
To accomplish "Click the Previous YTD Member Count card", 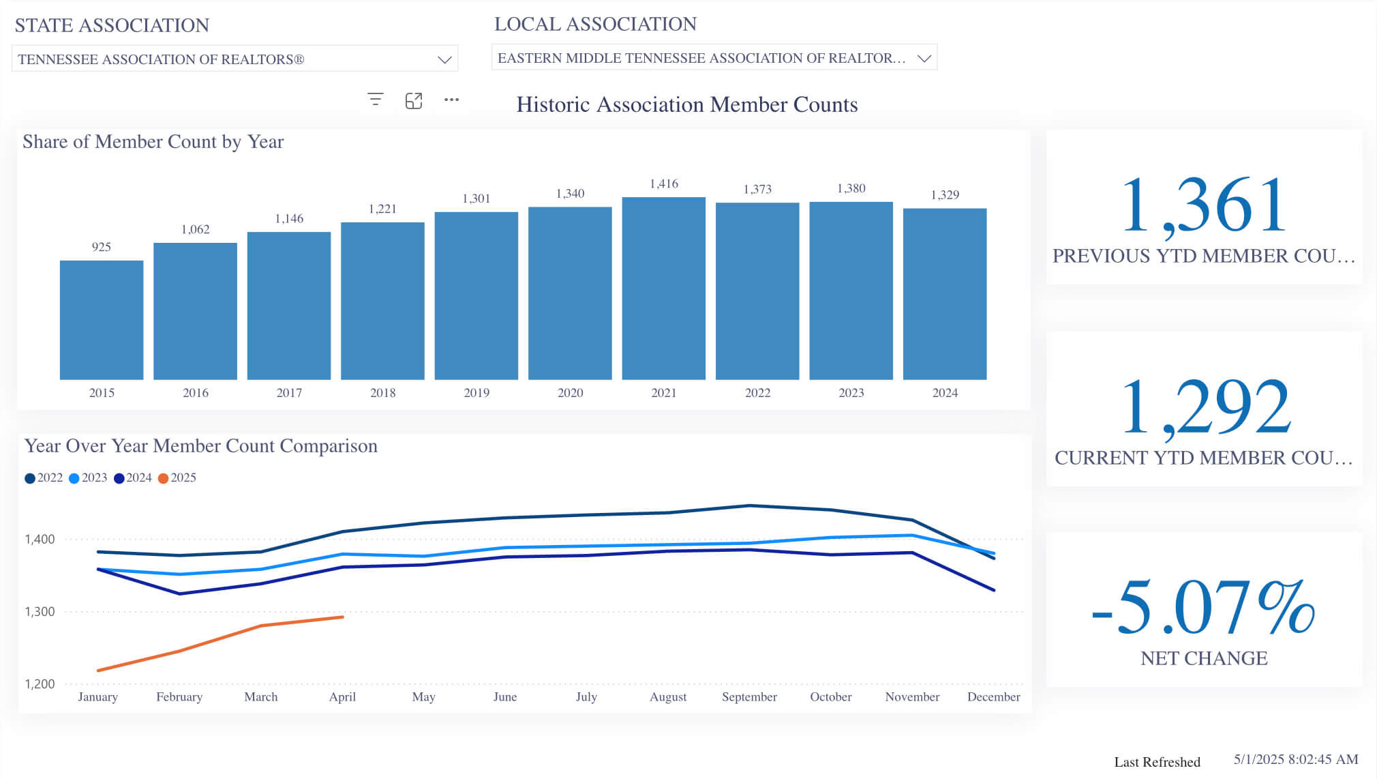I will 1204,207.
